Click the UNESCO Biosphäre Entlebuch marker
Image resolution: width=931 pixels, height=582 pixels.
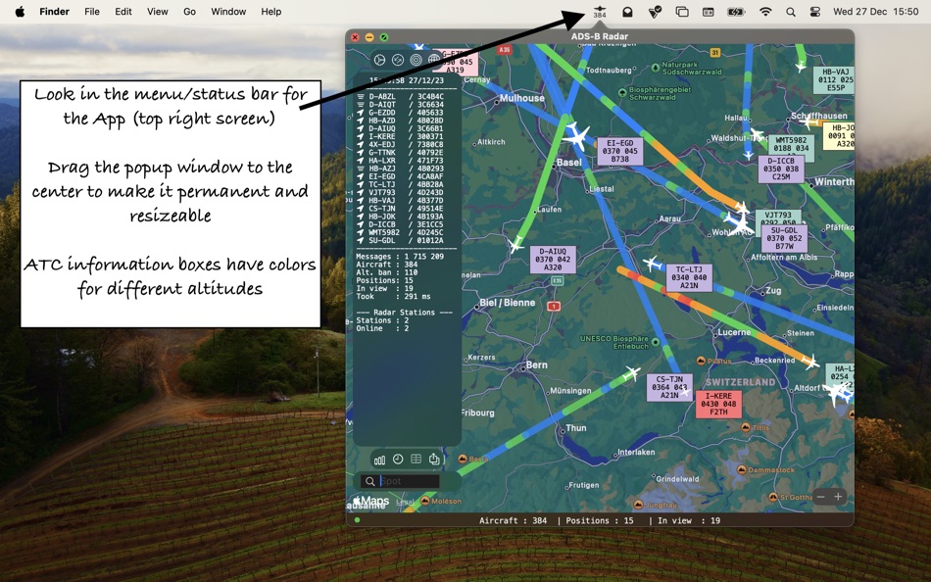(x=656, y=342)
